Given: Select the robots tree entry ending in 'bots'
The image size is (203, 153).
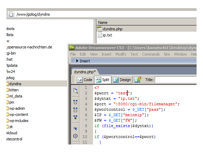Looking at the screenshot, I should point(11,29).
